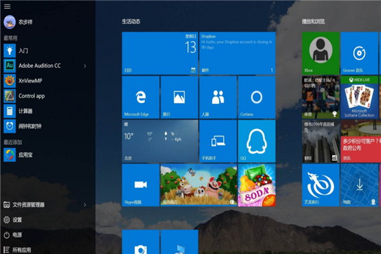This screenshot has height=254, width=381.
Task: Open the app store farm animals tile
Action: pyautogui.click(x=199, y=185)
